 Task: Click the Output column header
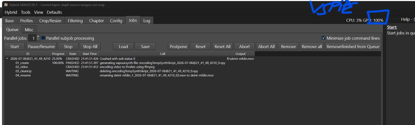click(x=240, y=54)
